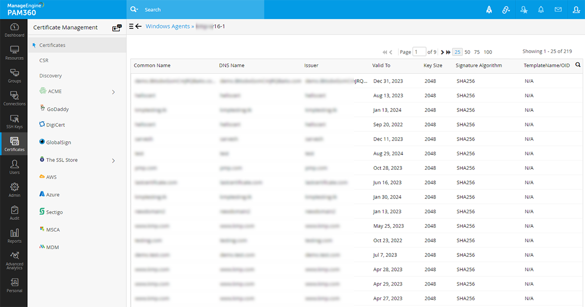The height and width of the screenshot is (307, 585).
Task: Toggle the hamburger menu panel icon
Action: point(131,26)
